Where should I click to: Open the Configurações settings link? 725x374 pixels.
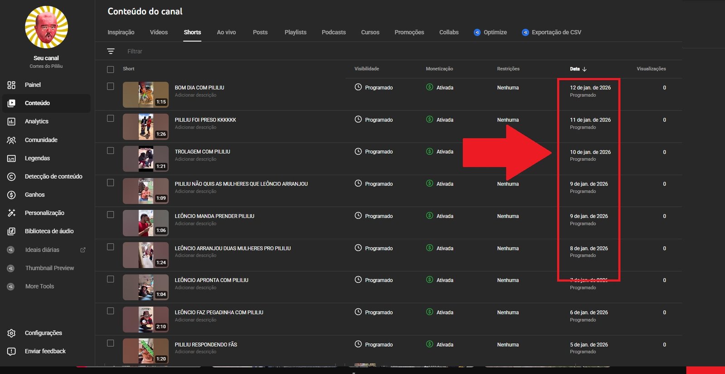(x=43, y=333)
